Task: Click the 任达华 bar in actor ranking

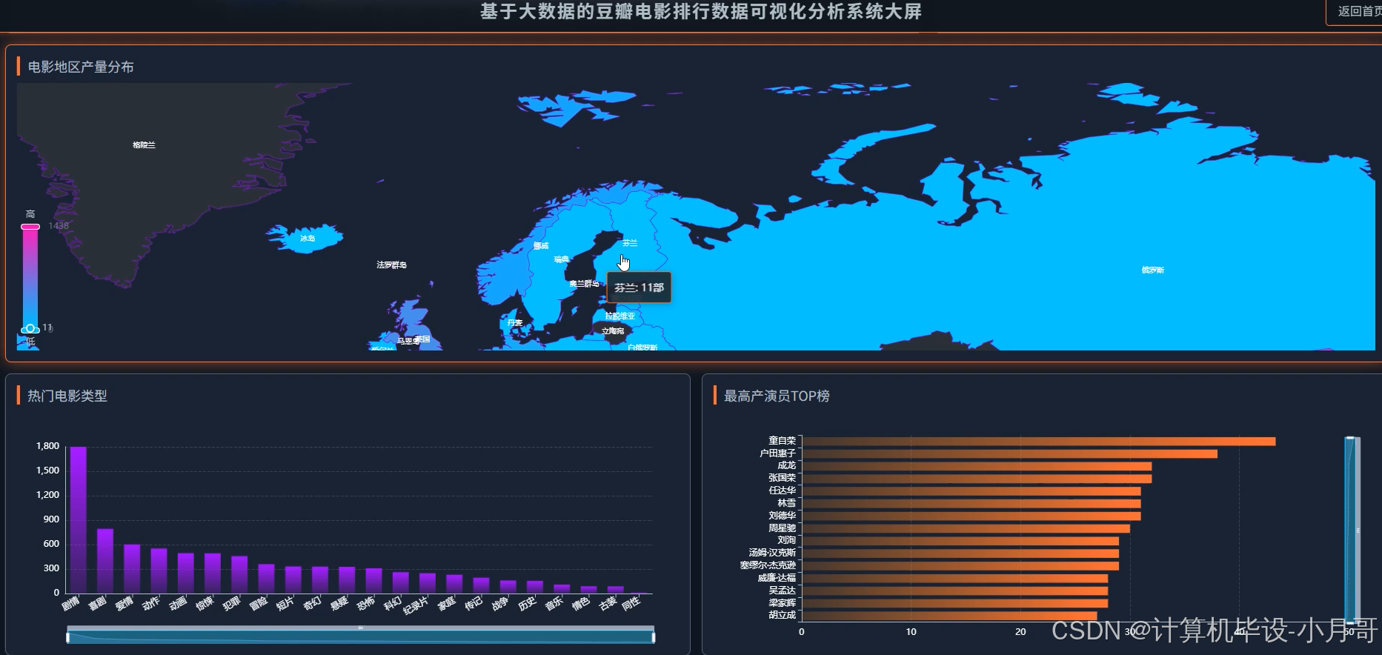Action: point(971,491)
